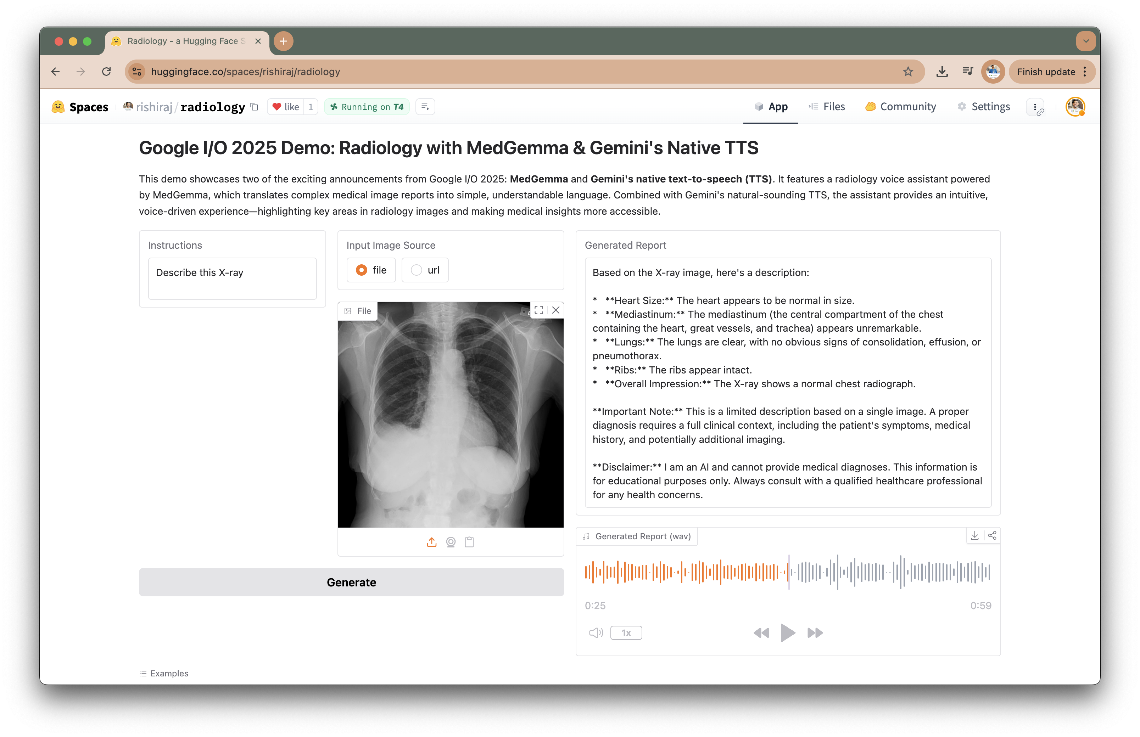Open browser downloads
The height and width of the screenshot is (737, 1140).
coord(942,72)
